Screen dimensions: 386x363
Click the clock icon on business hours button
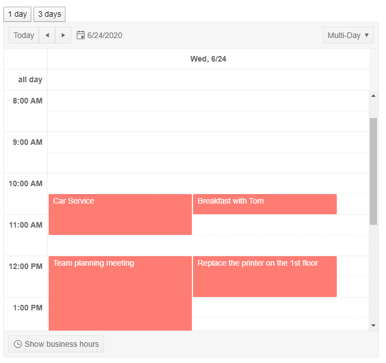[18, 344]
